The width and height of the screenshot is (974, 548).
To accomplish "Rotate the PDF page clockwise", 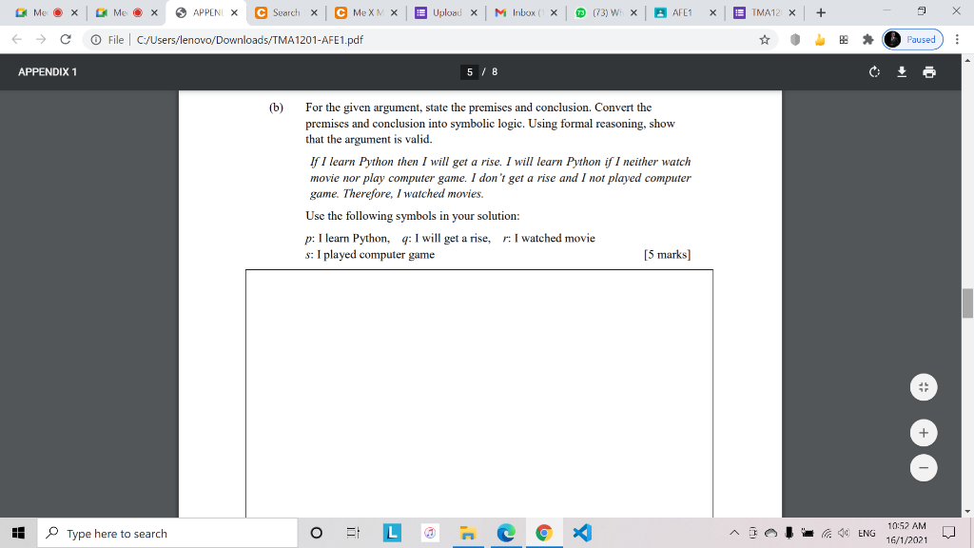I will [x=874, y=71].
